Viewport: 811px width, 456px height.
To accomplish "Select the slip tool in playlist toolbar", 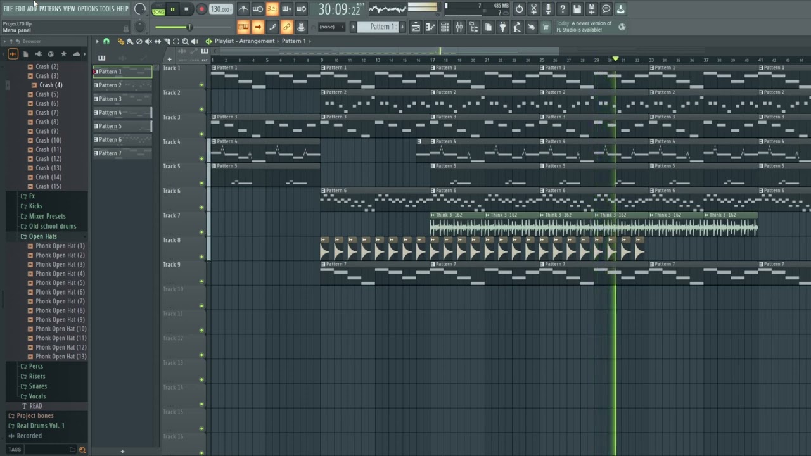I will pyautogui.click(x=158, y=41).
